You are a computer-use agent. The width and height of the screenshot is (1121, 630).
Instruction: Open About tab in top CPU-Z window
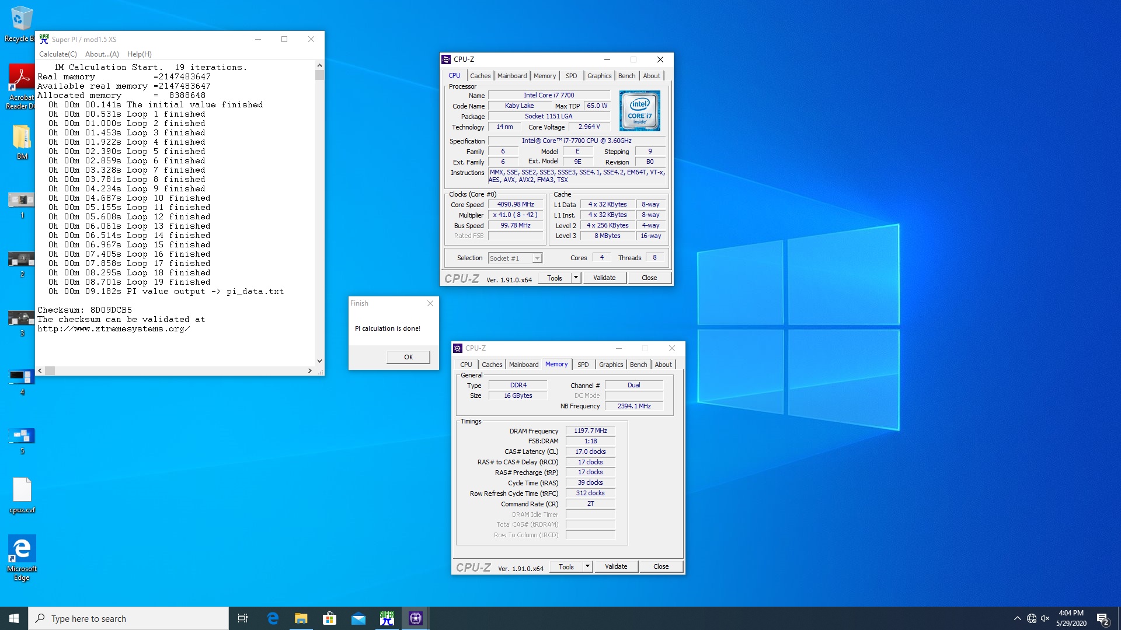(652, 76)
